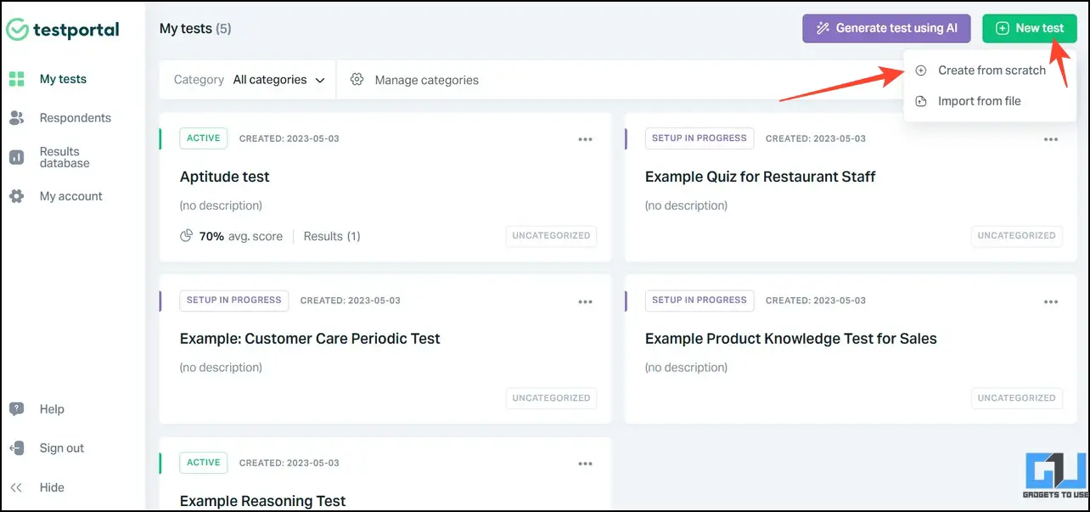Click the magic wand icon on Generate test button

pyautogui.click(x=823, y=28)
